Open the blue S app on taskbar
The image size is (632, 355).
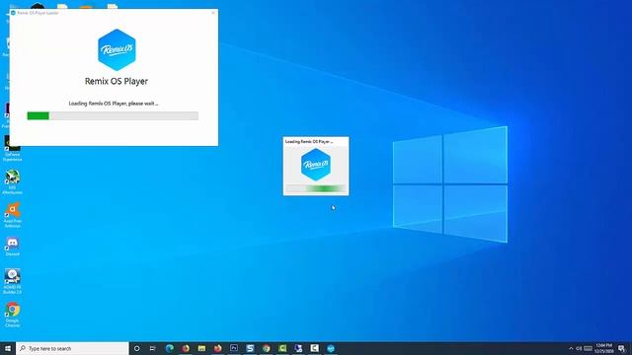250,348
